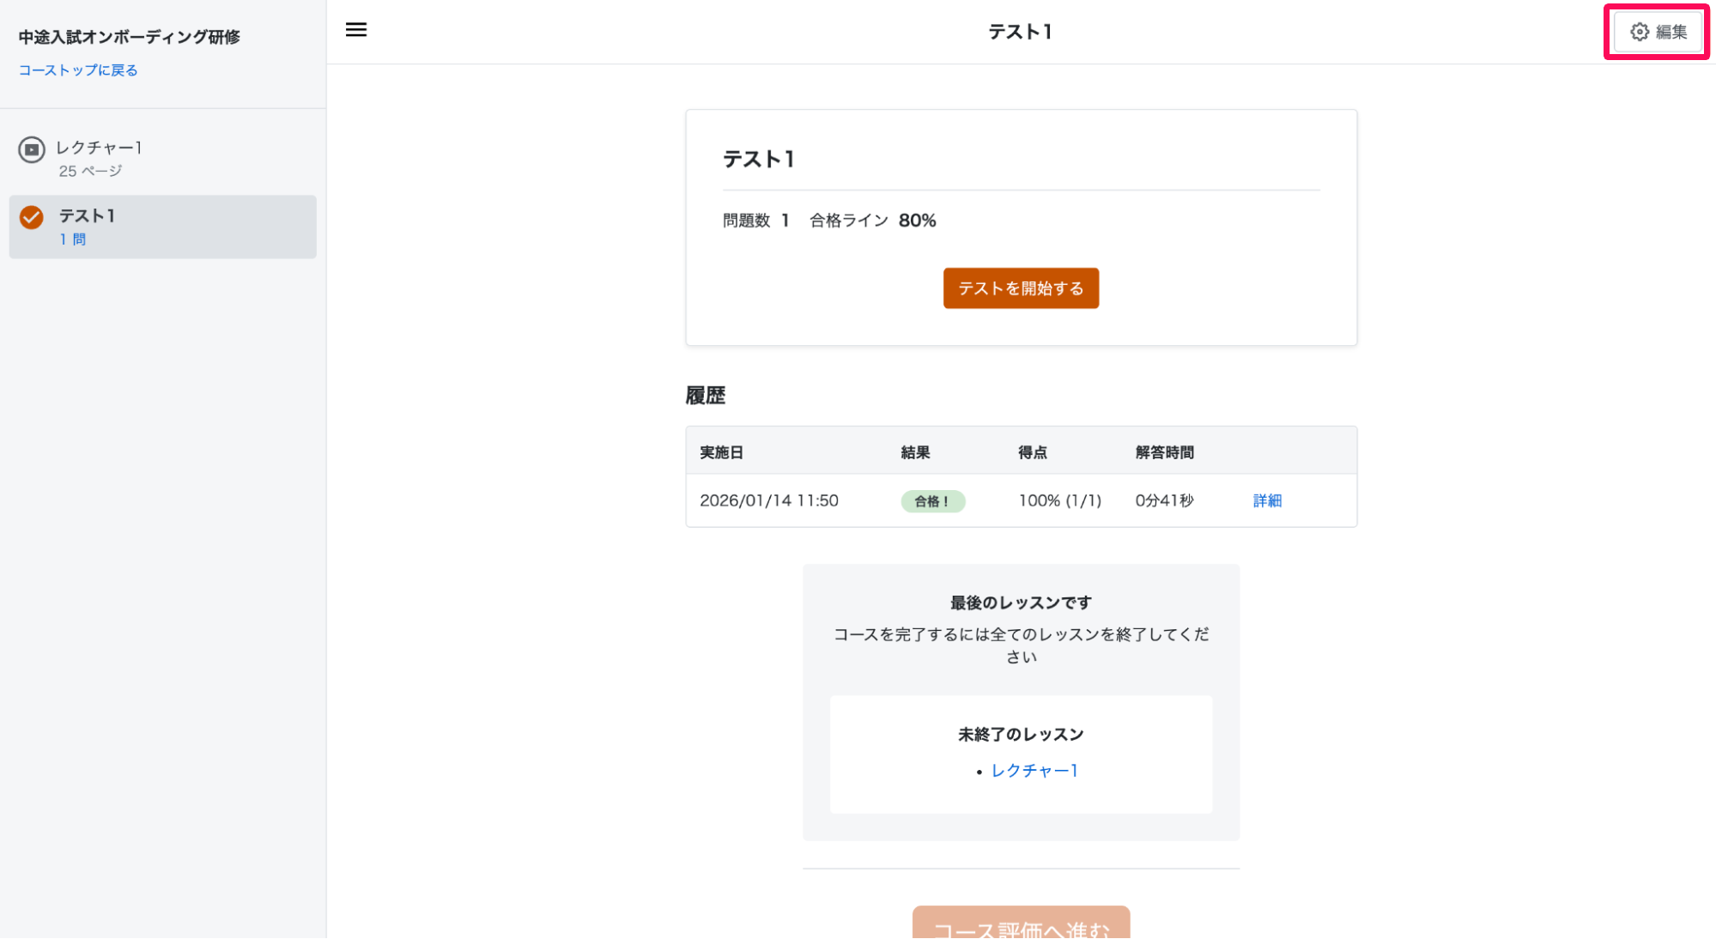This screenshot has height=939, width=1716.
Task: Click the score 100% (1/1)
Action: tap(1059, 500)
